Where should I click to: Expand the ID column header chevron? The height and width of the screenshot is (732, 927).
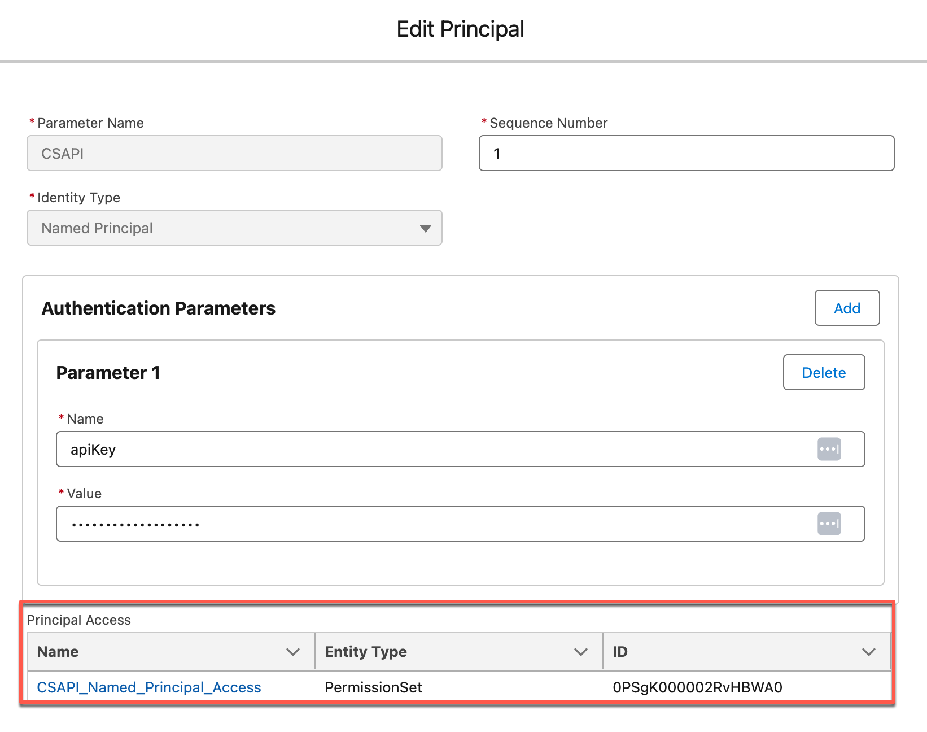pyautogui.click(x=869, y=652)
